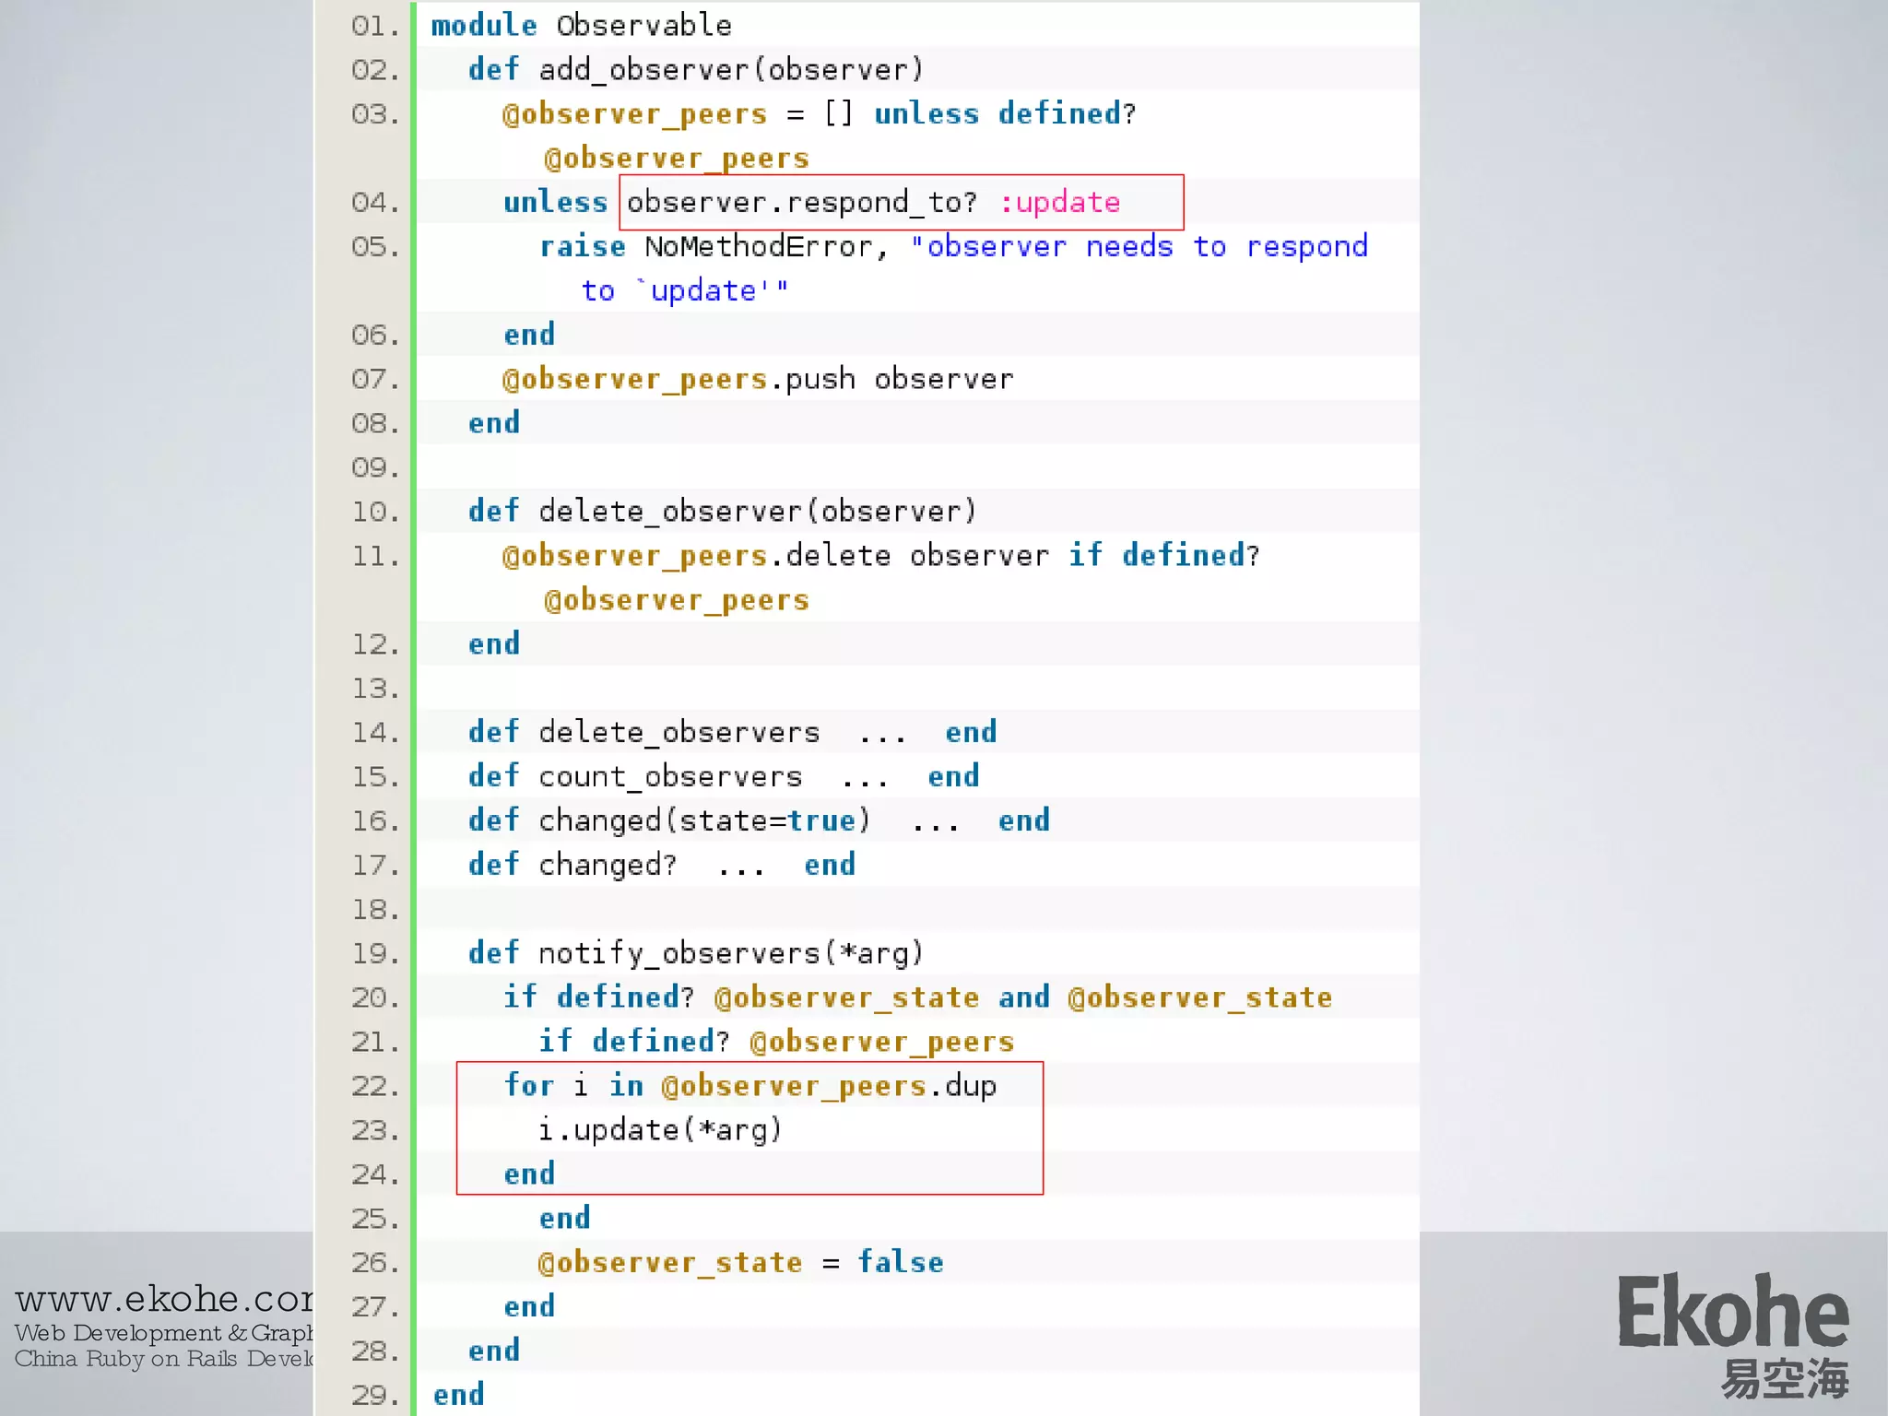Click line number 29 in gutter

coord(374,1395)
